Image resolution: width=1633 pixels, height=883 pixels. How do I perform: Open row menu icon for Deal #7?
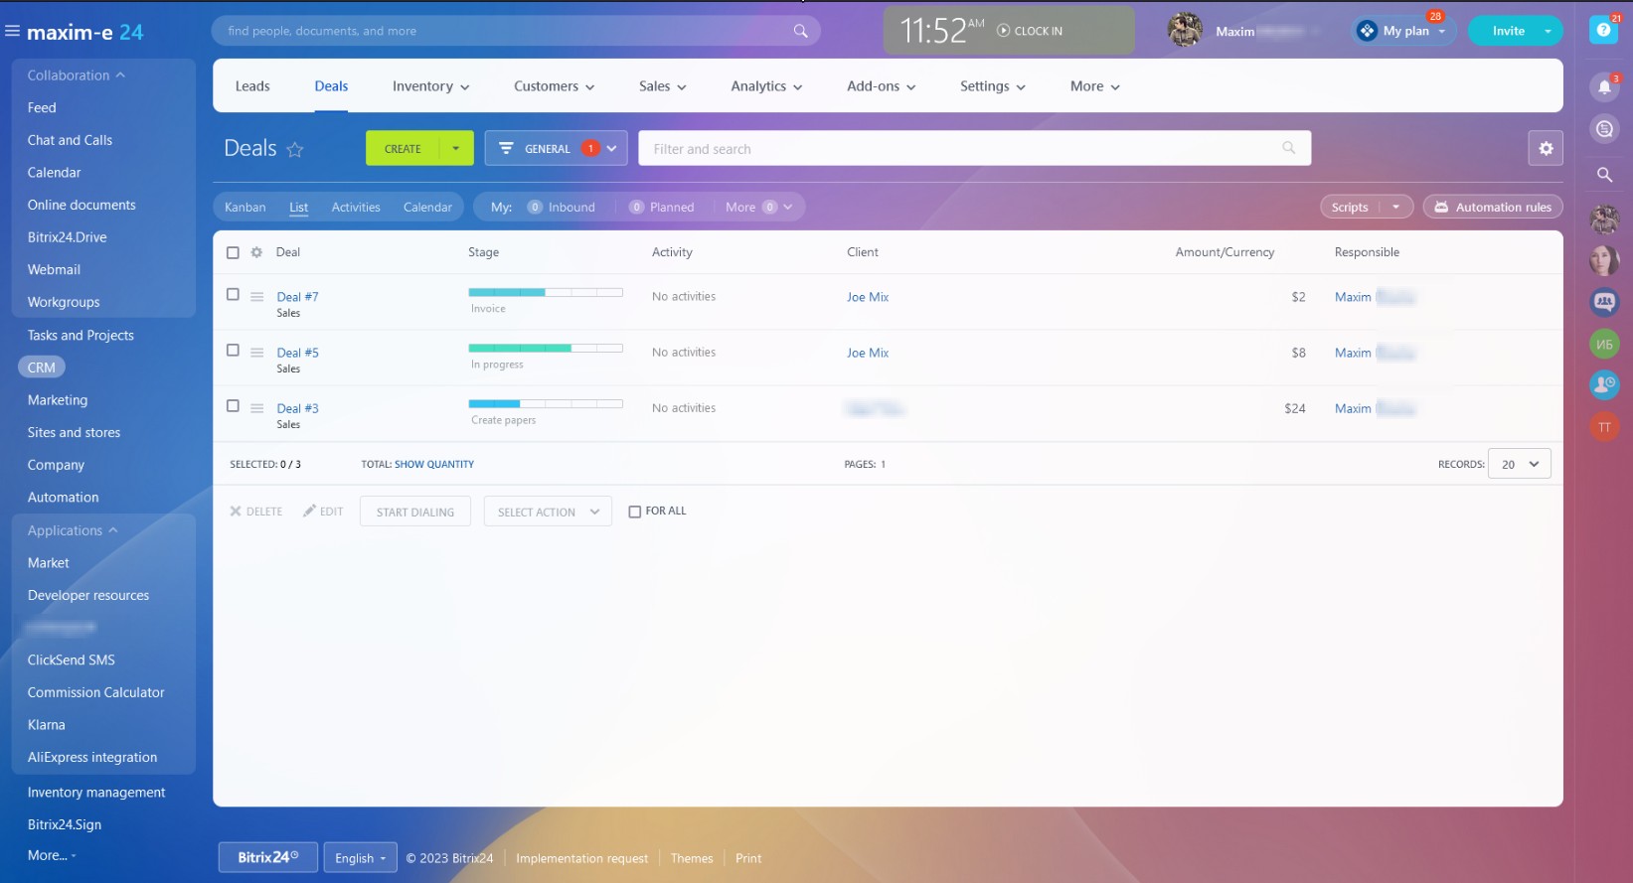click(256, 296)
